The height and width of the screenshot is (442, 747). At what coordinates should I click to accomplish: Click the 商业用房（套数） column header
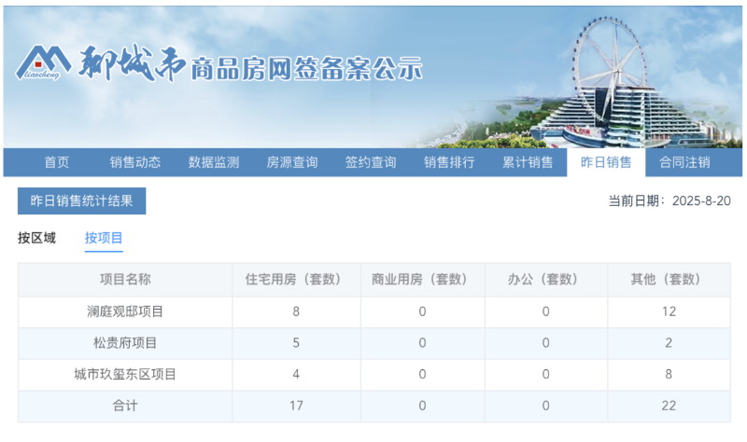pyautogui.click(x=422, y=280)
